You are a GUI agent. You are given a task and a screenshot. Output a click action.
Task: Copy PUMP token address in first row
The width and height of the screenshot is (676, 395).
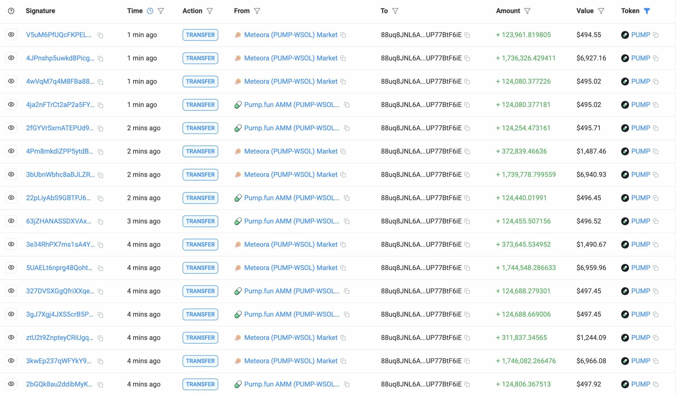tap(656, 35)
